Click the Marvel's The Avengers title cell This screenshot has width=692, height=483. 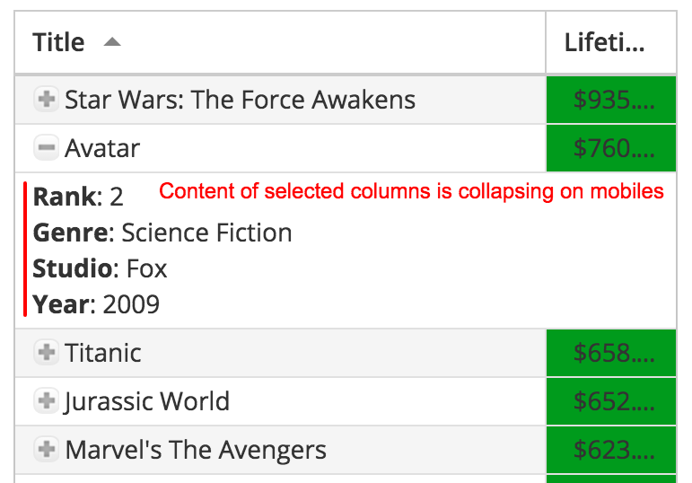click(280, 450)
